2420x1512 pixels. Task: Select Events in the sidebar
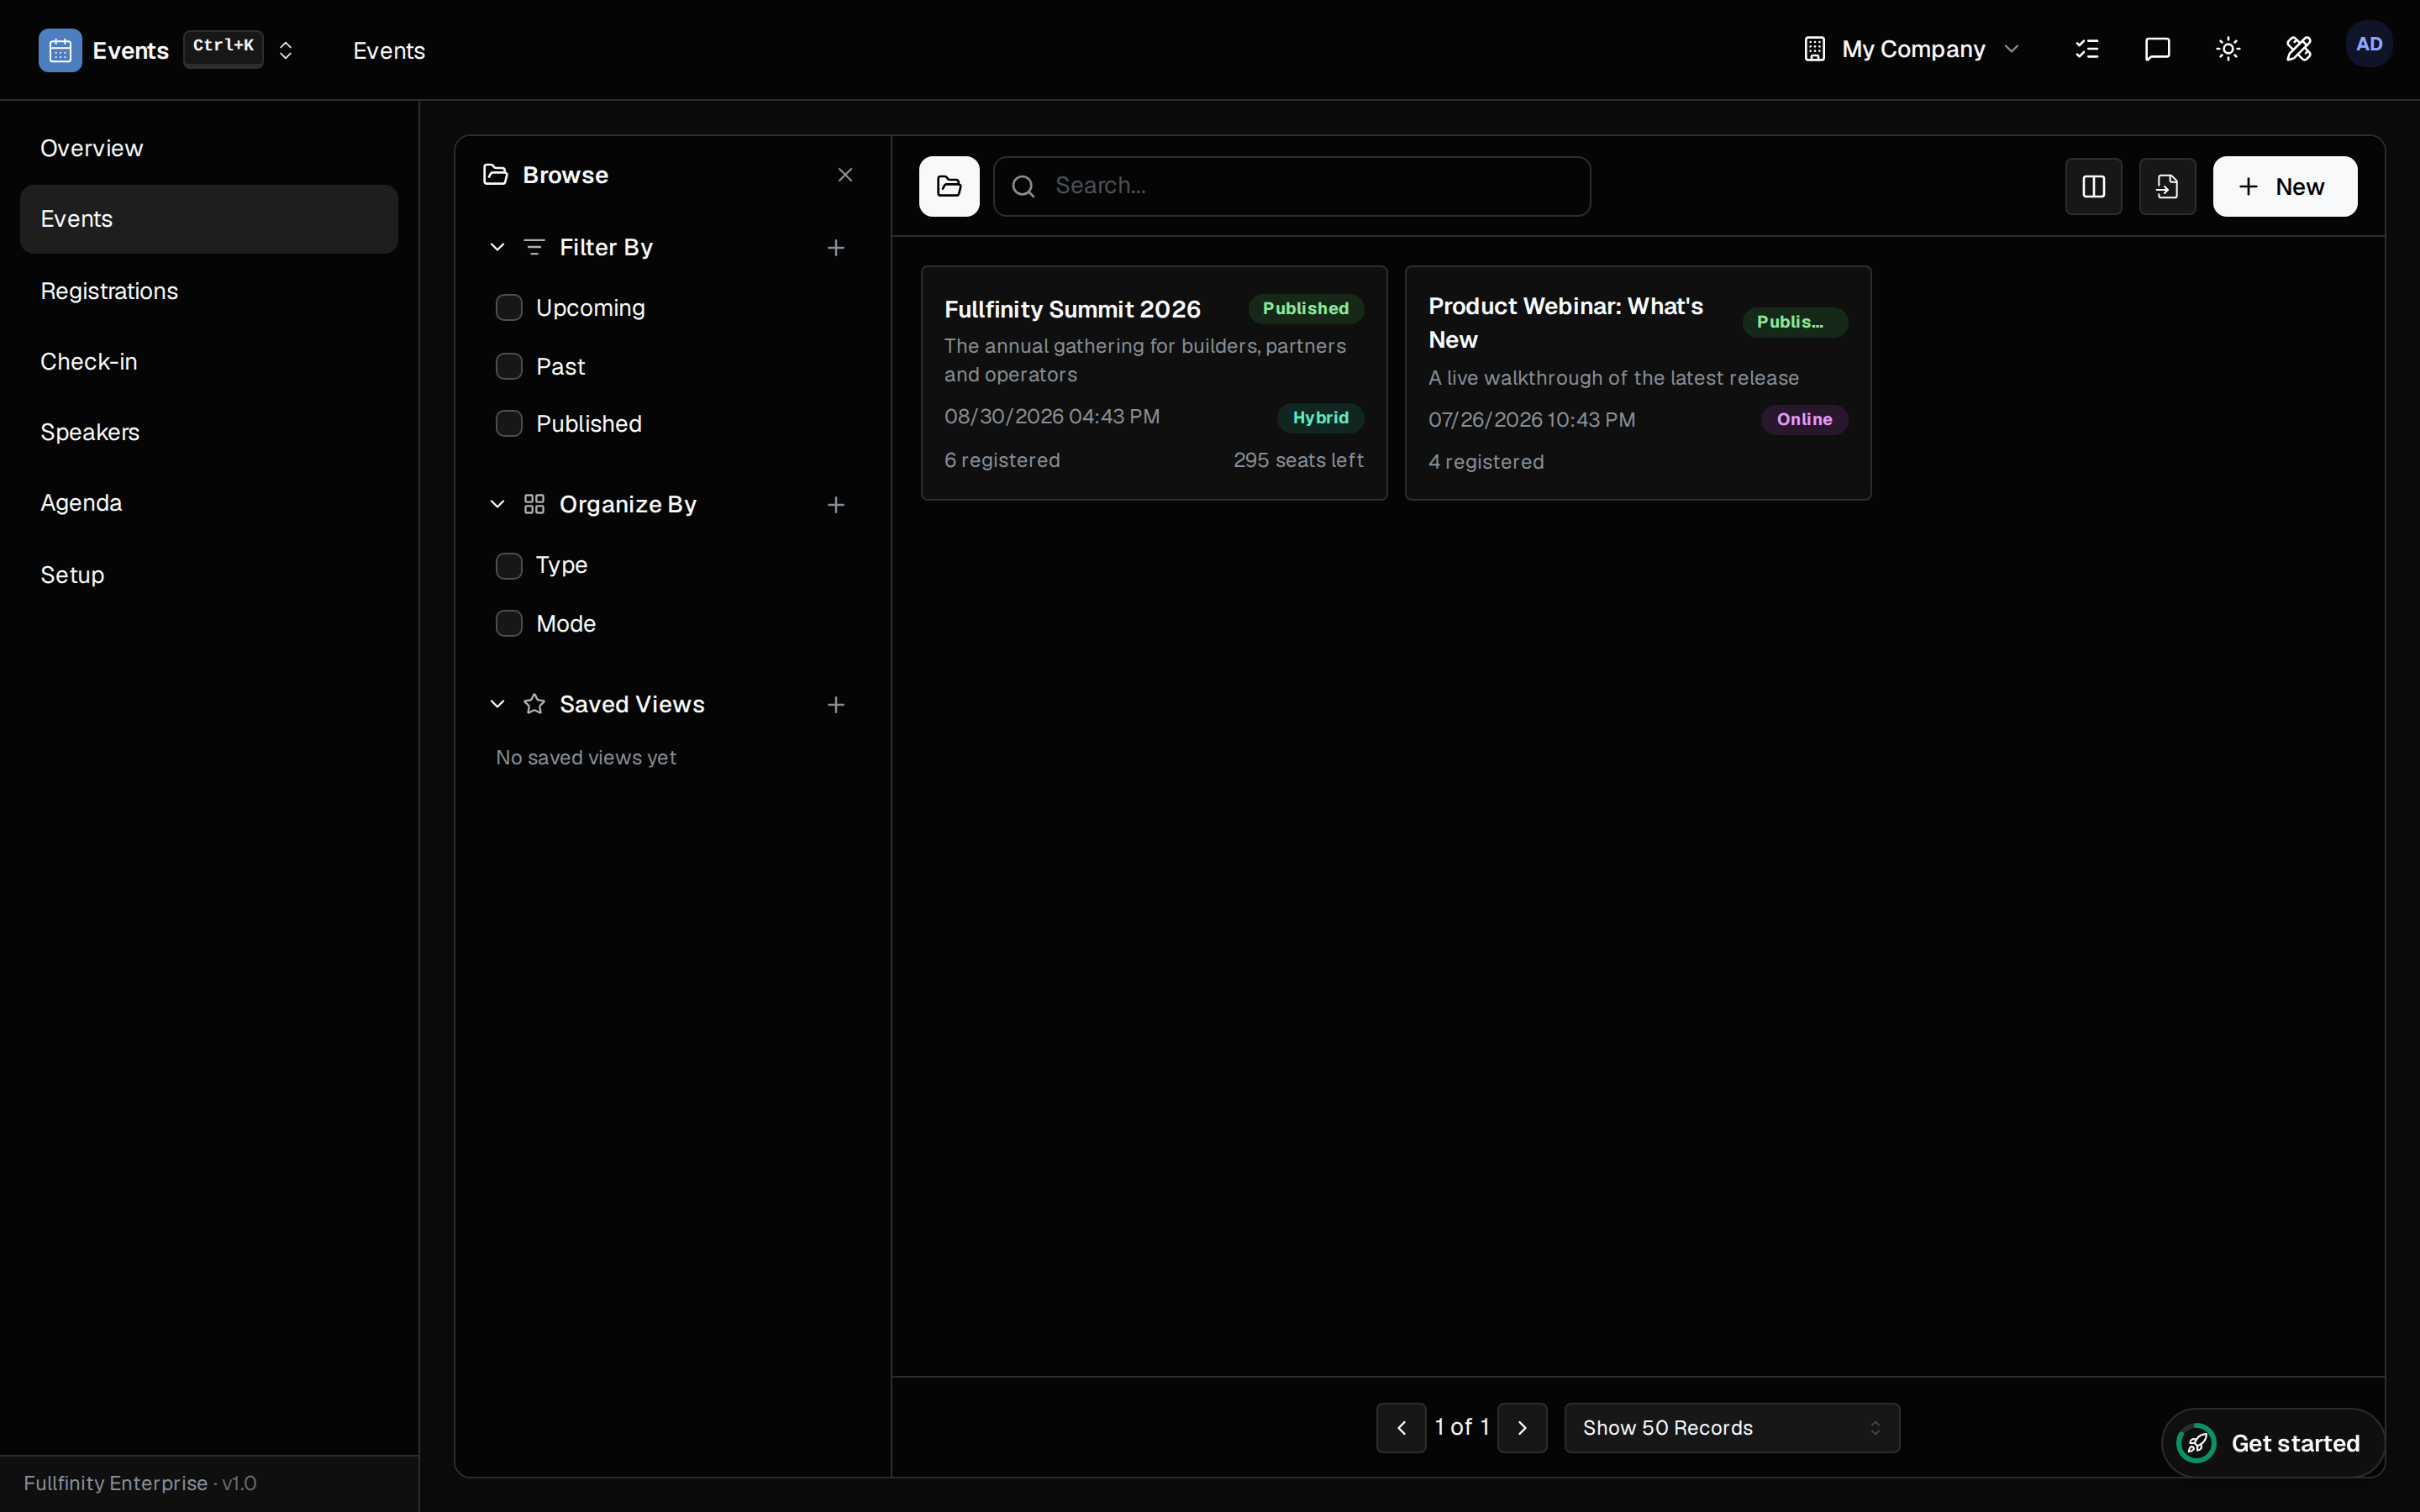(209, 219)
